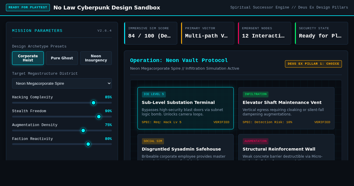
Task: Click the Deus Ex Pillar 1: Choice badge
Action: tap(313, 64)
